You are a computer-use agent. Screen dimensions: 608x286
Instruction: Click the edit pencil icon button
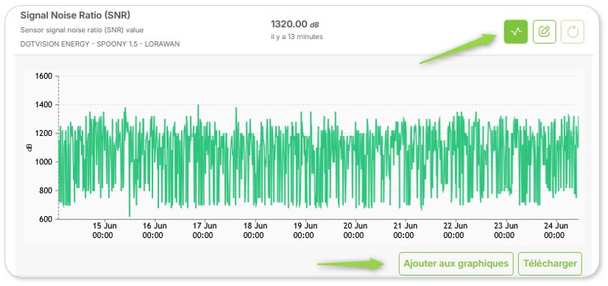click(544, 32)
